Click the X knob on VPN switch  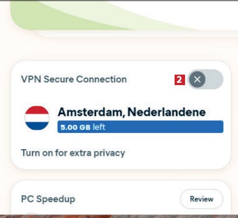coord(197,79)
